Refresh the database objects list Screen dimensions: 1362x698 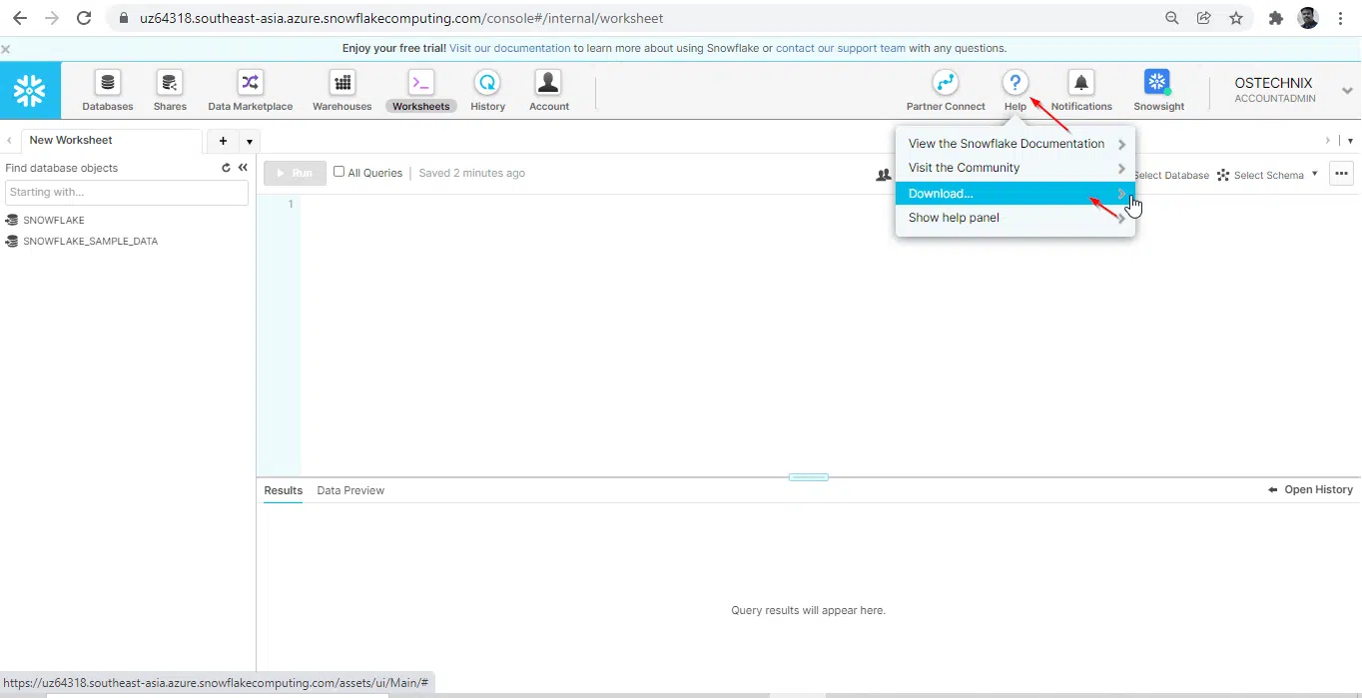226,169
